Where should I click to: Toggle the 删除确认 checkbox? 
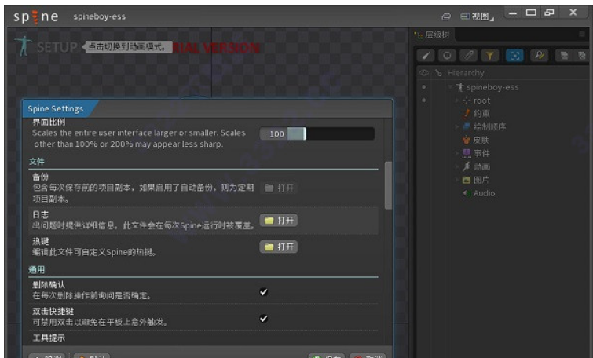[x=264, y=291]
